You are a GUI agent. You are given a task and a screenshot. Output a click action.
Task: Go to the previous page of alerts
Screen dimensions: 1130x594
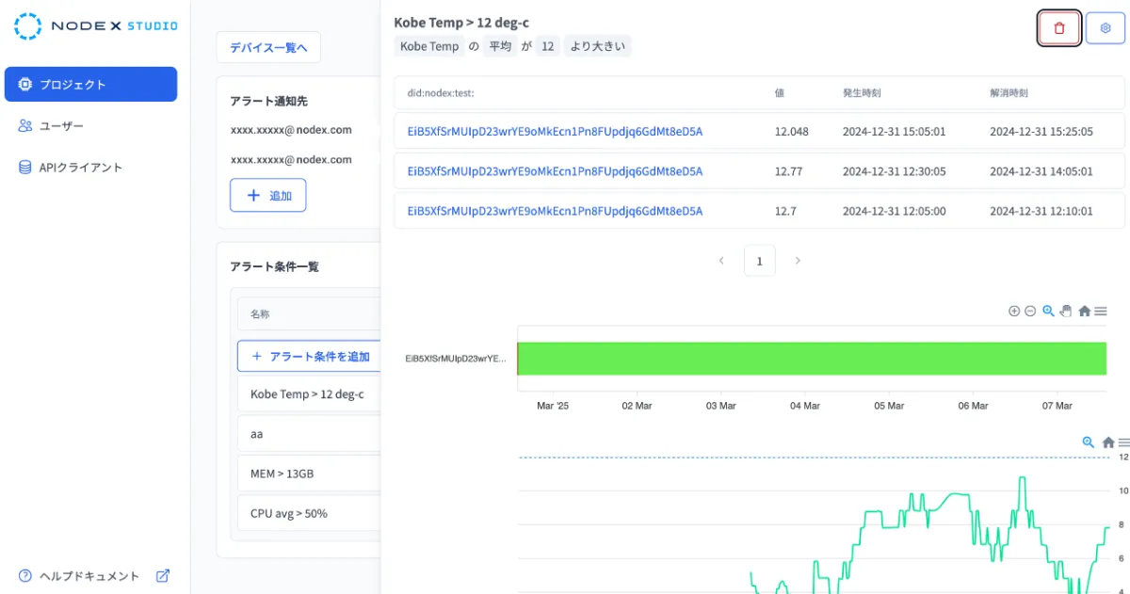721,261
